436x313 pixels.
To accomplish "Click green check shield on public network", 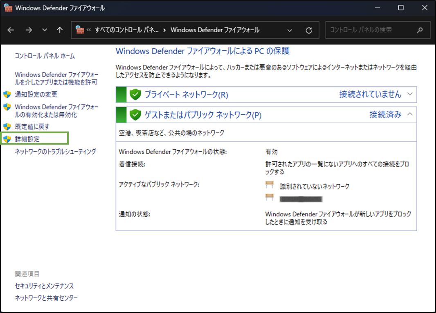I will point(135,115).
